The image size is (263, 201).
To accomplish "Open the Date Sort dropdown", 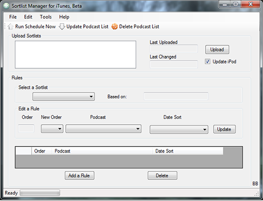I will tap(179, 129).
